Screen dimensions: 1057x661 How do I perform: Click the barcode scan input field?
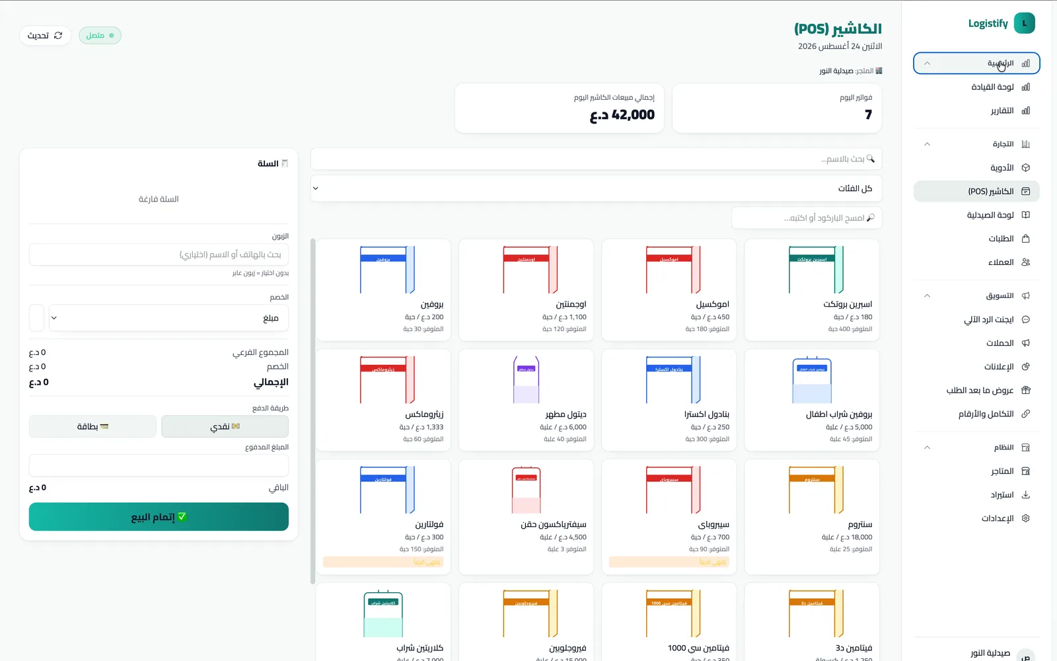pos(807,218)
